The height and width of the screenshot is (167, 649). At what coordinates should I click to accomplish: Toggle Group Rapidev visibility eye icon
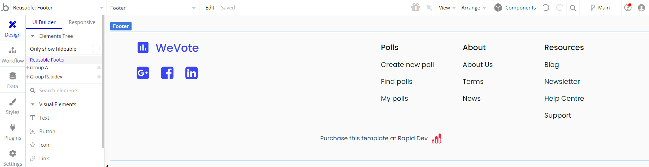(x=99, y=77)
